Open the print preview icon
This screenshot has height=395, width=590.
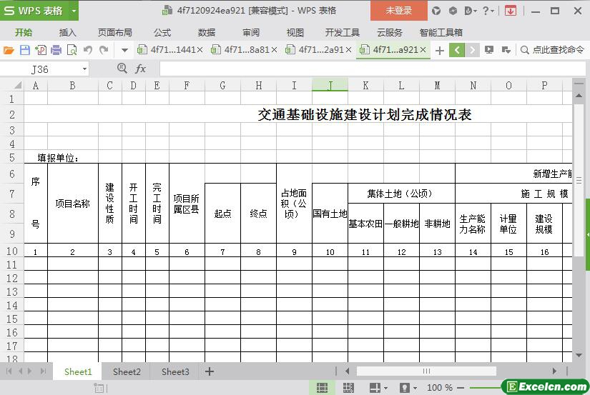pyautogui.click(x=72, y=50)
